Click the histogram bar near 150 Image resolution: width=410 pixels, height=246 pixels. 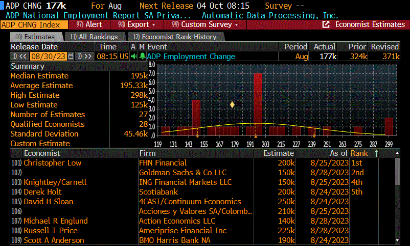(196, 118)
